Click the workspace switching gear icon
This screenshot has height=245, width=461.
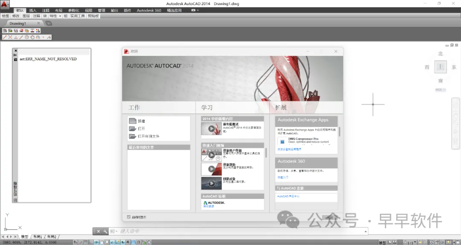coord(432,242)
